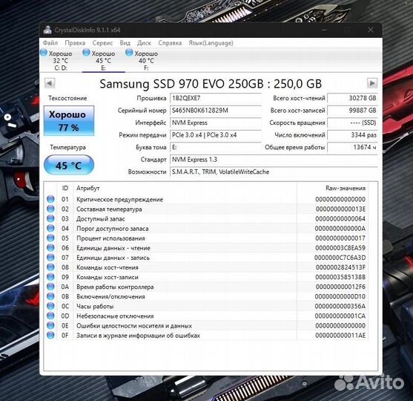Image resolution: width=413 pixels, height=401 pixels.
Task: Open the Диск menu
Action: coord(144,43)
